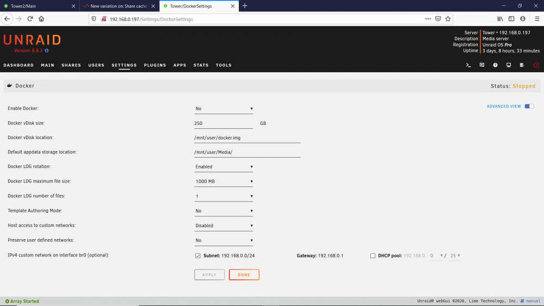Image resolution: width=544 pixels, height=306 pixels.
Task: Open the page actions three-dot menu
Action: click(x=428, y=18)
